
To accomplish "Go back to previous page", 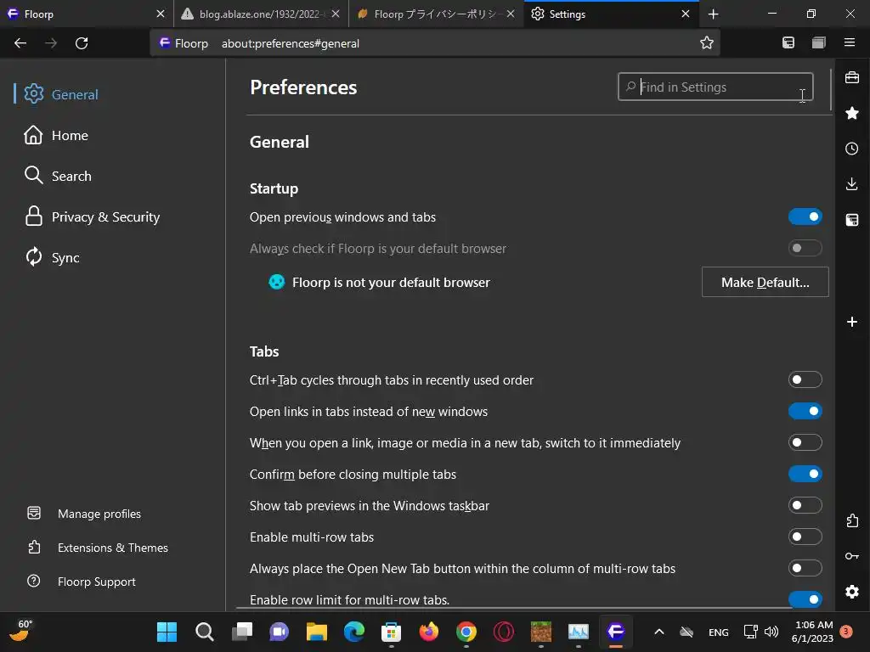I will [x=20, y=43].
